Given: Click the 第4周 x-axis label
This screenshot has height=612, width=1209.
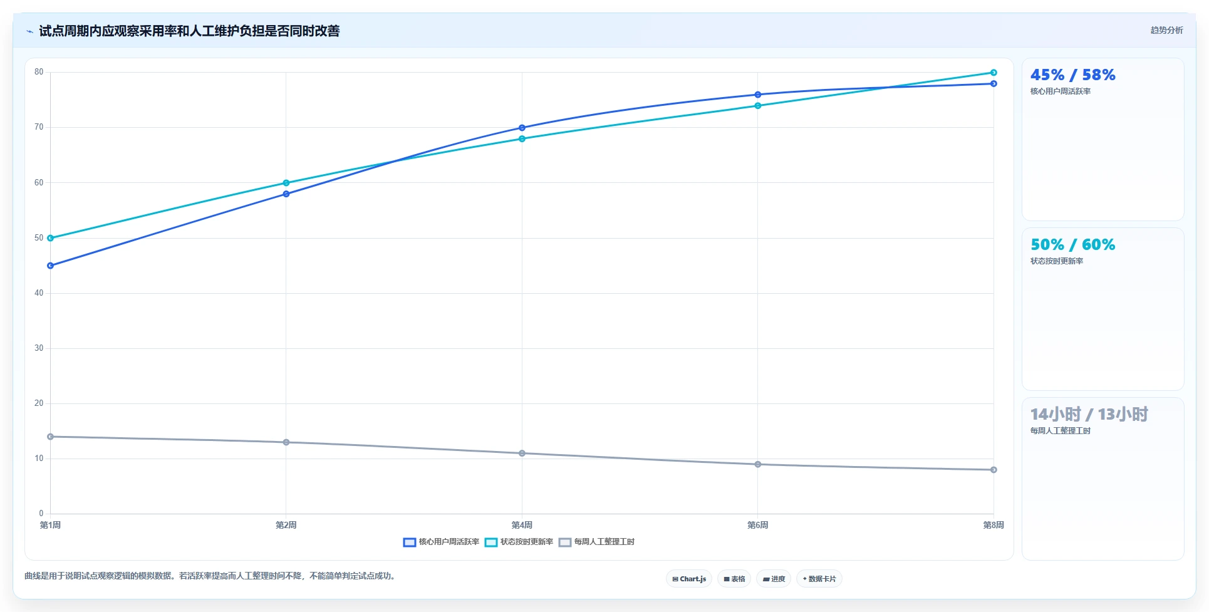Looking at the screenshot, I should point(522,525).
